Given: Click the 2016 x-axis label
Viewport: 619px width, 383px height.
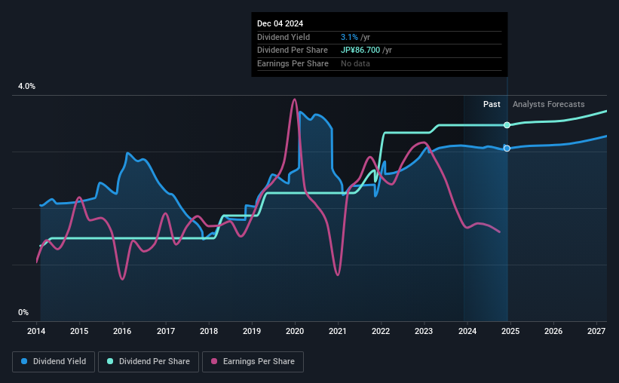Looking at the screenshot, I should point(122,331).
